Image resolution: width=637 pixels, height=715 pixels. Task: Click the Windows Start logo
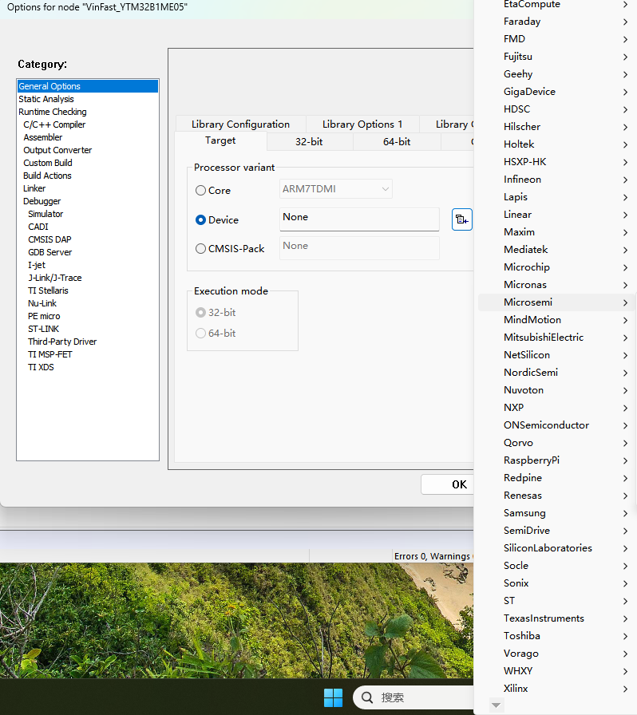tap(333, 697)
